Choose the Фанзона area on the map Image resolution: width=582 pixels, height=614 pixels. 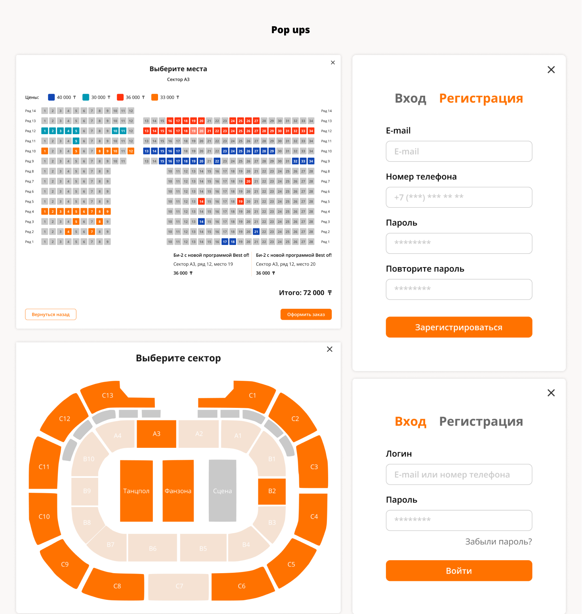[178, 491]
